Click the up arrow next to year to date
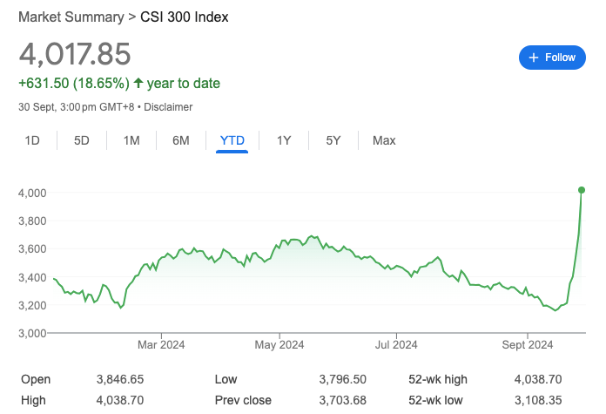The height and width of the screenshot is (414, 606). pos(138,83)
